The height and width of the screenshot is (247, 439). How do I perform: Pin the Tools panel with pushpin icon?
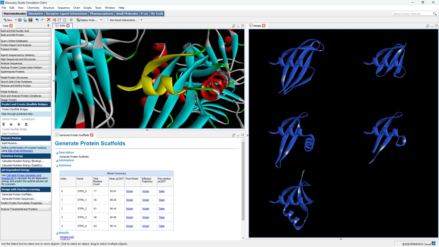click(48, 26)
